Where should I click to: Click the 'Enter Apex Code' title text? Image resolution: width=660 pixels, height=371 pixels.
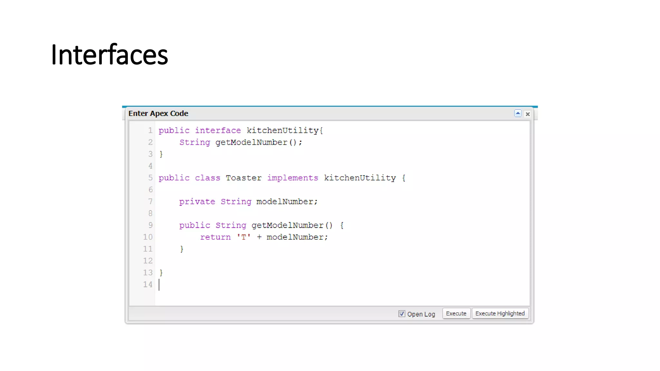pos(158,113)
